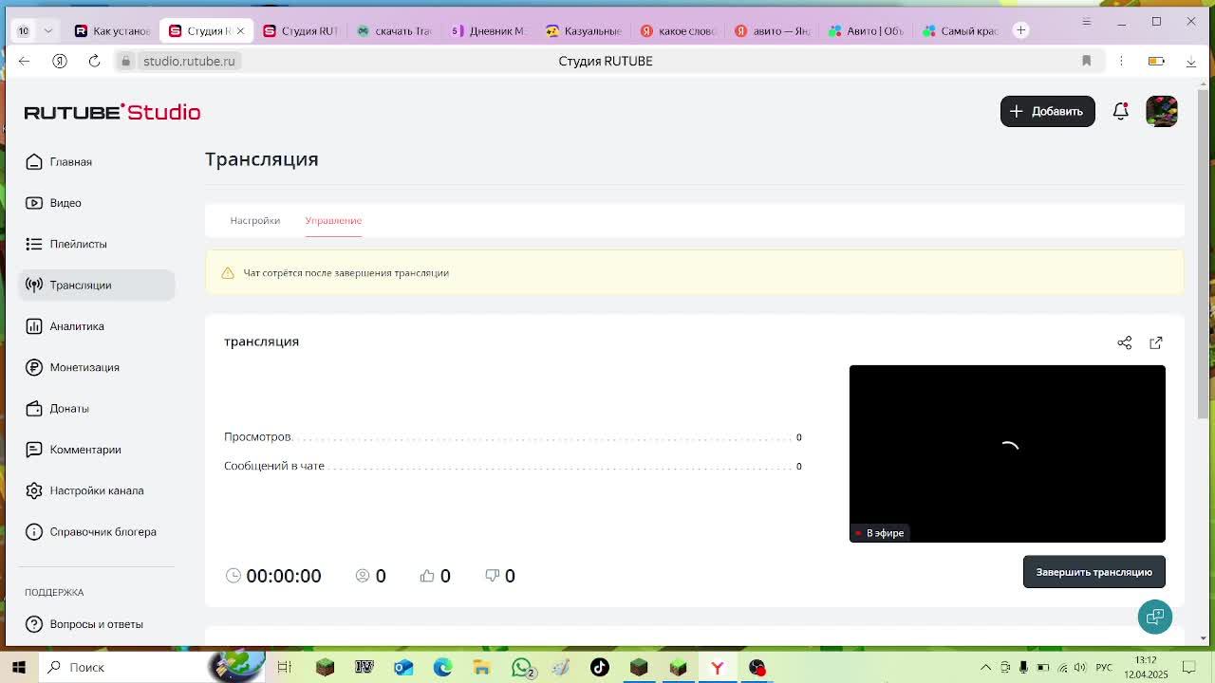Click the battery saver icon in toolbar
This screenshot has width=1215, height=683.
(1156, 61)
